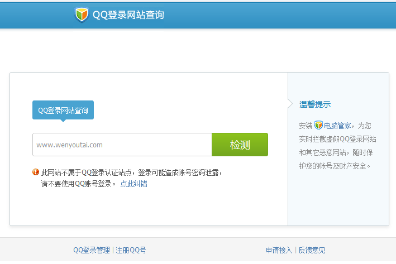Click the pointer tip beneath the blue label
396x264 pixels.
(x=63, y=120)
